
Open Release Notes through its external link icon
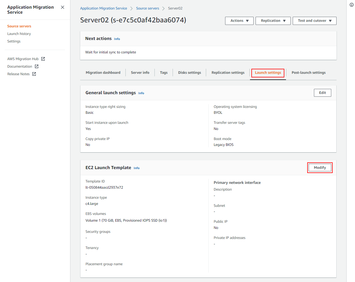pos(34,74)
